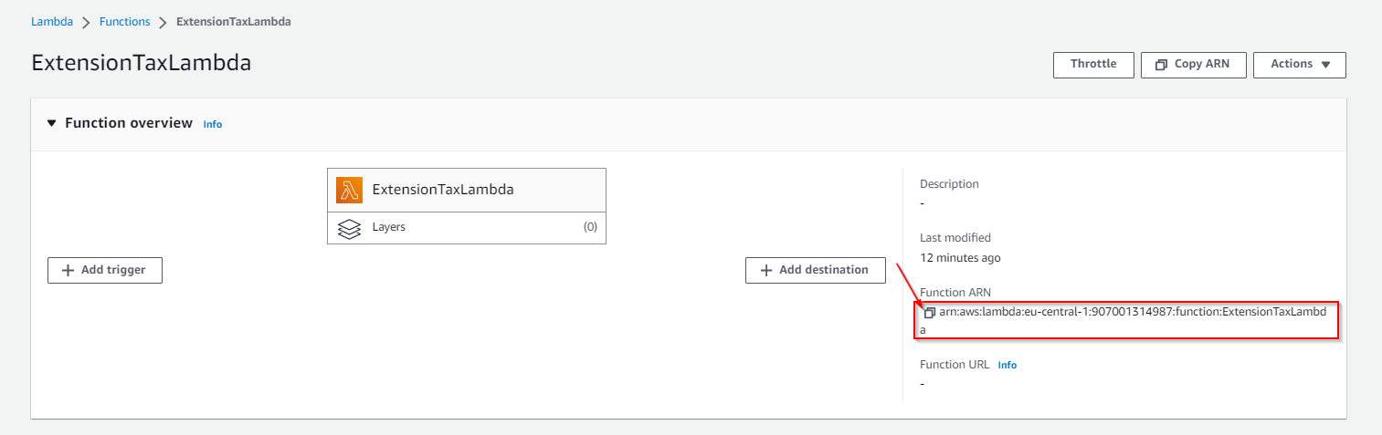Click the plus icon in Add destination
1382x435 pixels.
(765, 270)
